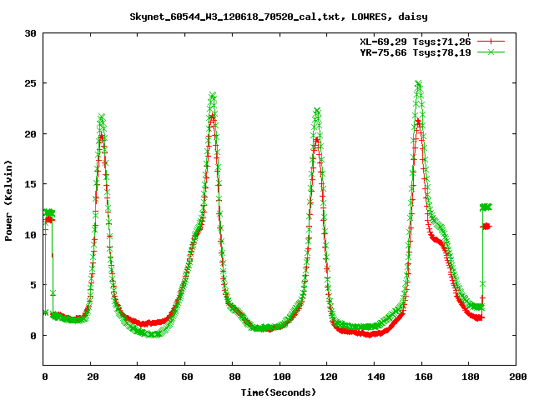Click the green line sample in legend
The width and height of the screenshot is (534, 400).
(x=491, y=52)
